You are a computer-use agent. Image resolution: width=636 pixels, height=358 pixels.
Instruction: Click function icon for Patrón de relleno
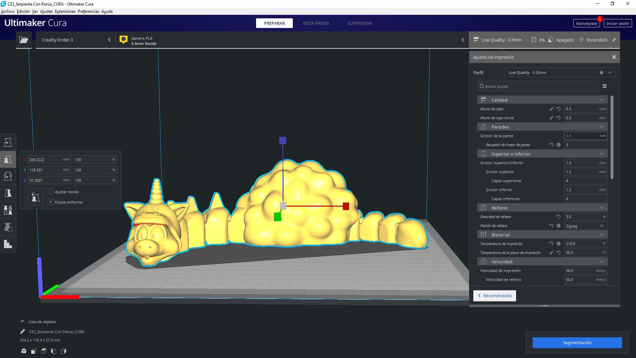pyautogui.click(x=558, y=226)
